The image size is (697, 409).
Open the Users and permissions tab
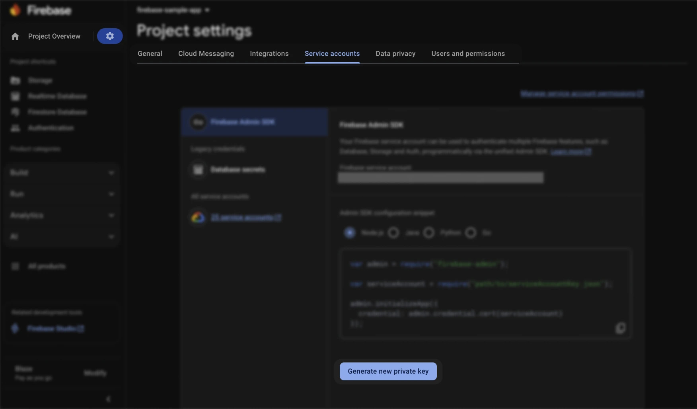pyautogui.click(x=468, y=53)
